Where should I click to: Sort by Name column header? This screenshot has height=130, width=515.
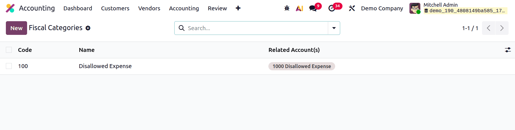tap(87, 50)
